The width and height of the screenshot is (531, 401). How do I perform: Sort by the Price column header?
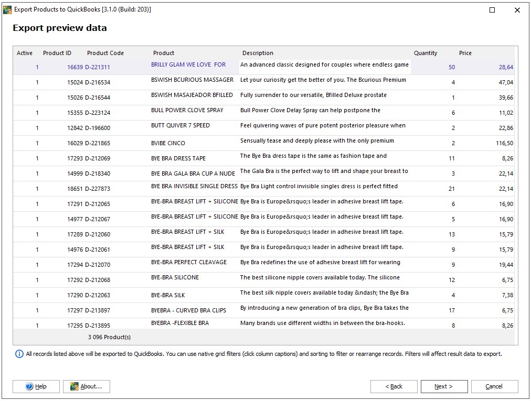coord(465,53)
